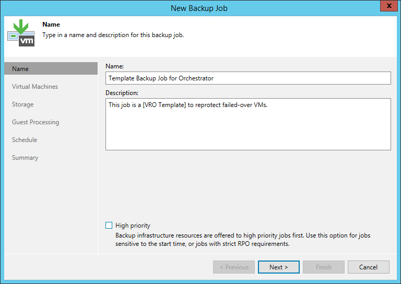
Task: Close the New Backup Job dialog
Action: 386,6
